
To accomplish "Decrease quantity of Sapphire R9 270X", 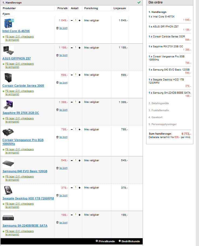I will pyautogui.click(x=72, y=102).
